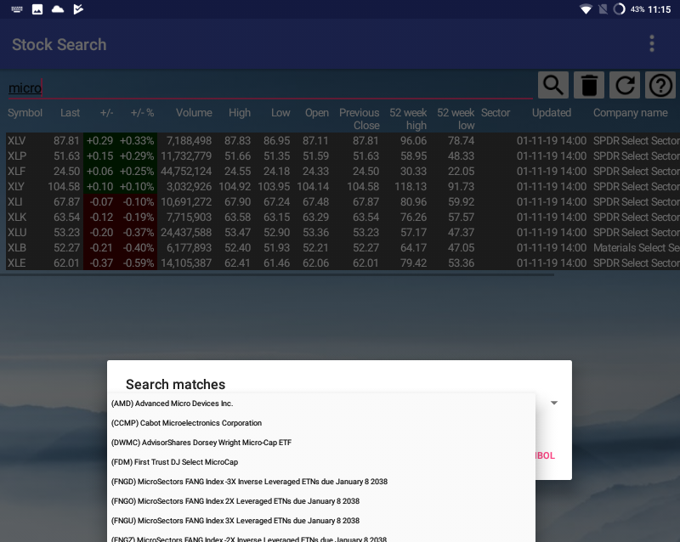The width and height of the screenshot is (680, 542).
Task: Sort by the Low column header
Action: pyautogui.click(x=280, y=113)
